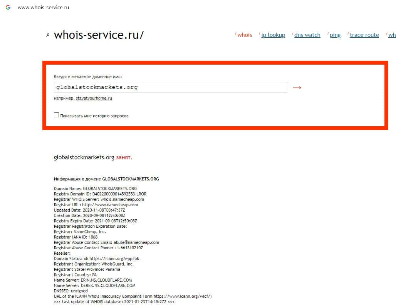Image resolution: width=396 pixels, height=307 pixels.
Task: Open the ip lookup page
Action: [x=273, y=35]
